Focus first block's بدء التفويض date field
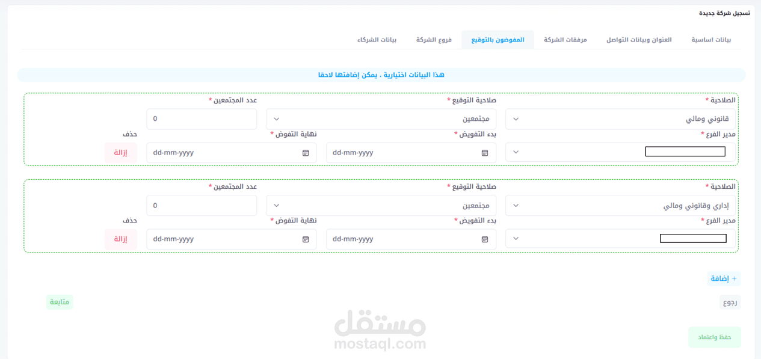761x359 pixels. click(411, 153)
